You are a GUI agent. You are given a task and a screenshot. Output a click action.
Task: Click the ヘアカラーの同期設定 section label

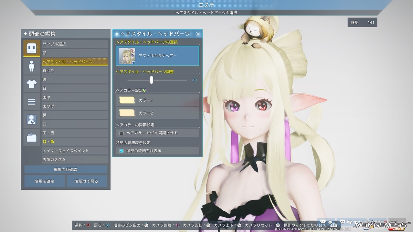click(135, 125)
